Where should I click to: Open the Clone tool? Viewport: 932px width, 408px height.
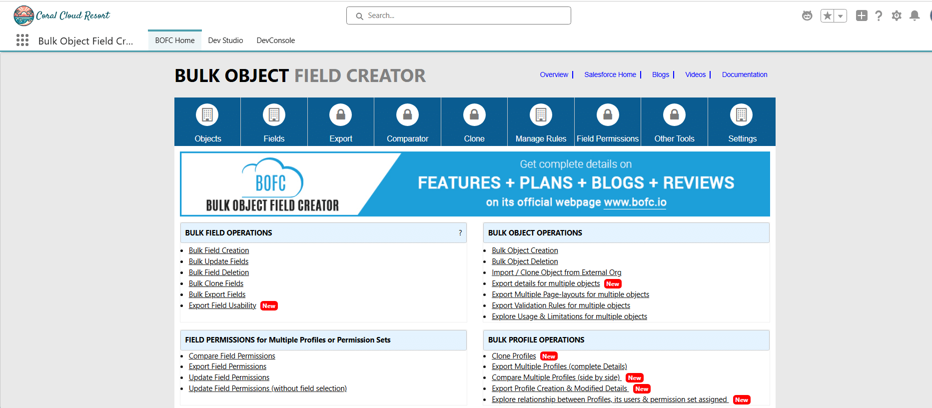tap(474, 122)
